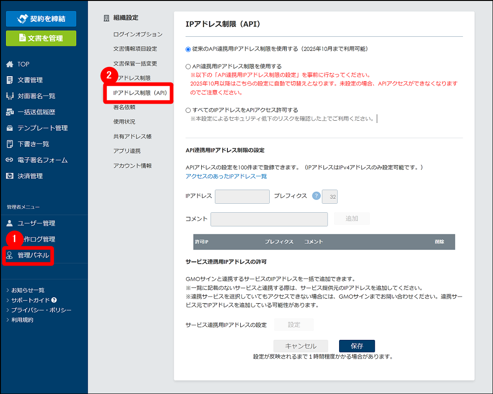Screen dimensions: 493x394
Task: Expand the お知らせ一覧 chevron link
Action: click(x=8, y=290)
